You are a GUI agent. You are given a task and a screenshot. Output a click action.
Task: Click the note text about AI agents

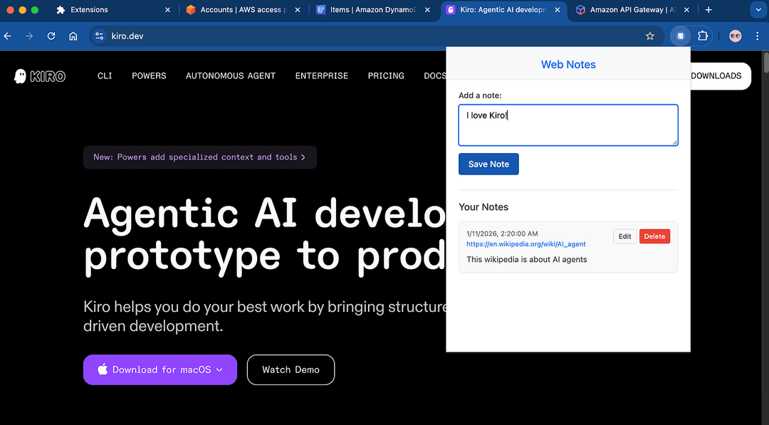pos(526,259)
